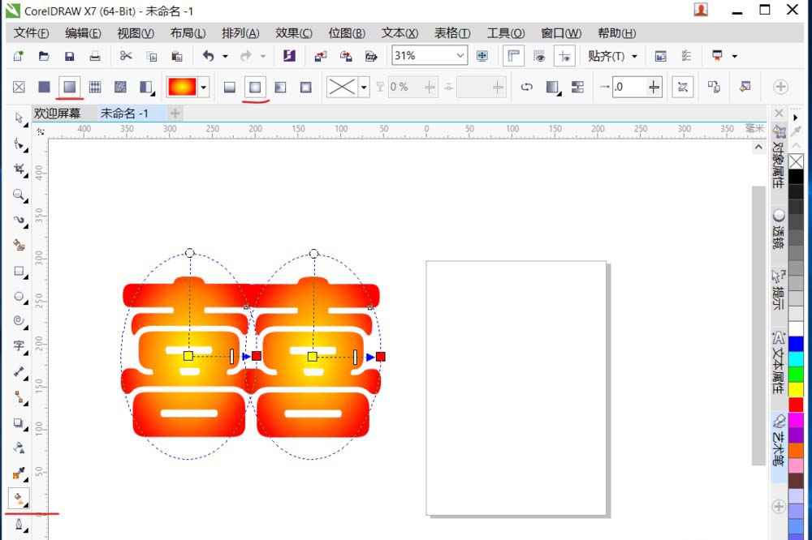Select the Crop tool
812x540 pixels.
click(x=19, y=169)
